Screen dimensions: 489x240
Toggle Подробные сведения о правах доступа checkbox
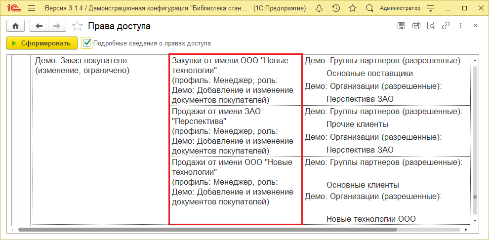[87, 43]
